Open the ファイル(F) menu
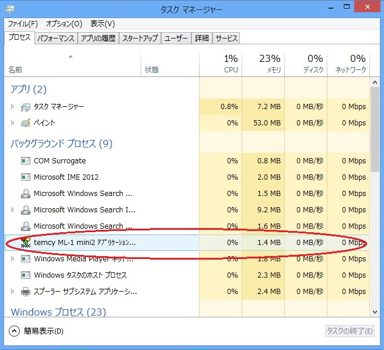 23,24
